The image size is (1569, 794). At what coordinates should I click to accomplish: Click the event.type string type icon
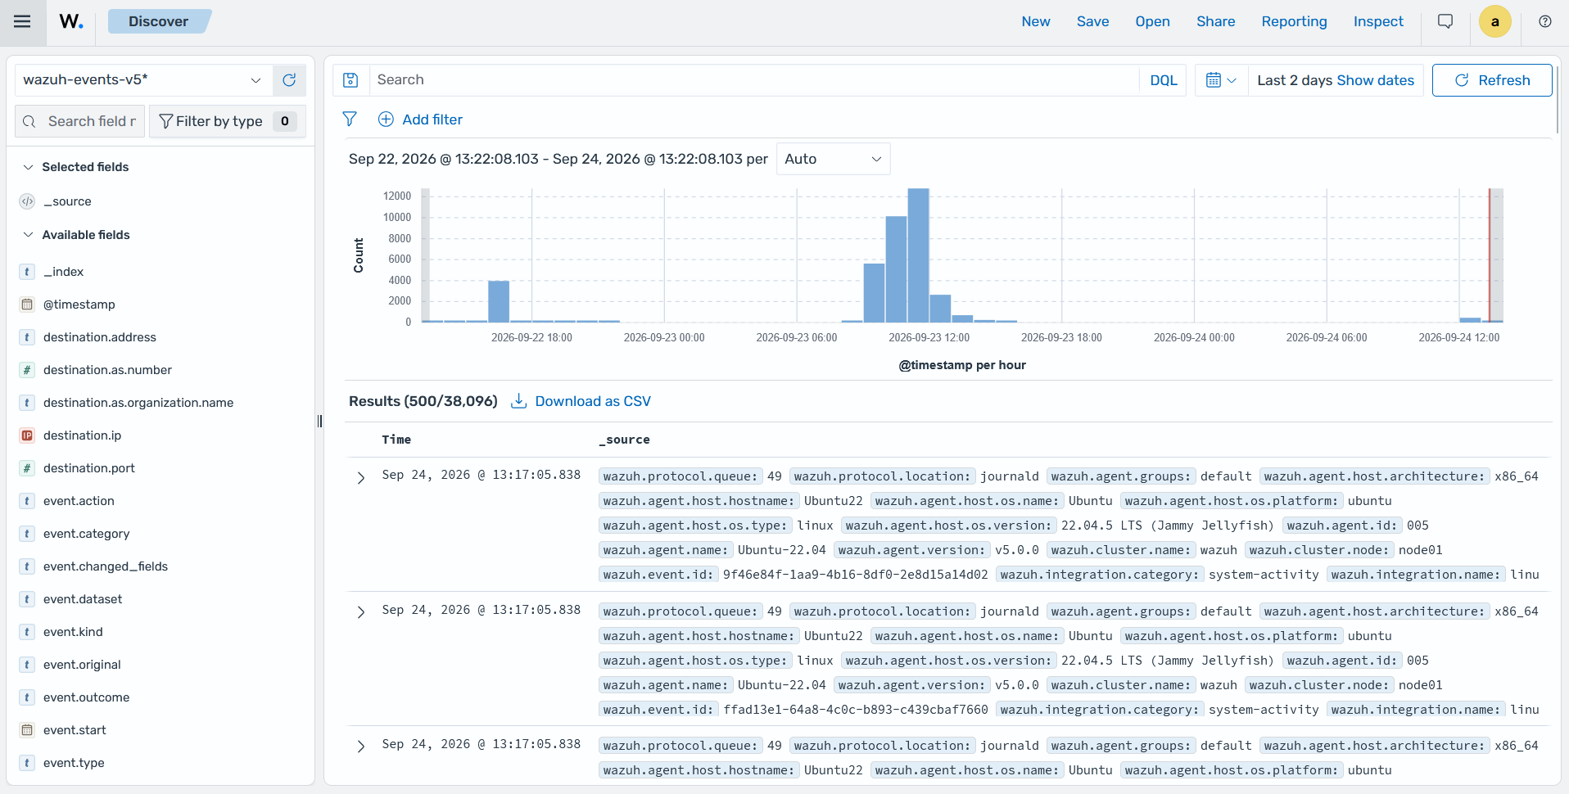[27, 763]
